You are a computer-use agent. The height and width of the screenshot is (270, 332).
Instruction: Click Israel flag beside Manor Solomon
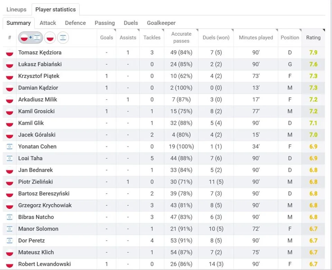(9, 229)
